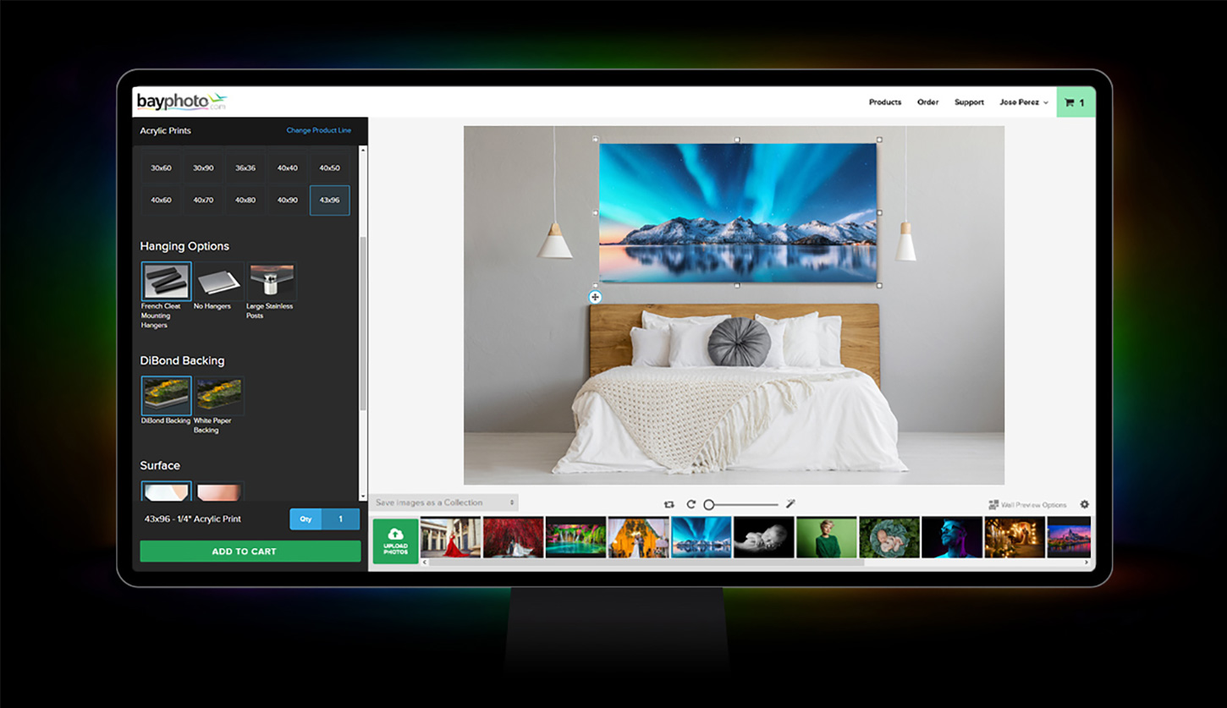Select the flip/swap image orientation icon
The height and width of the screenshot is (708, 1227).
tap(669, 504)
